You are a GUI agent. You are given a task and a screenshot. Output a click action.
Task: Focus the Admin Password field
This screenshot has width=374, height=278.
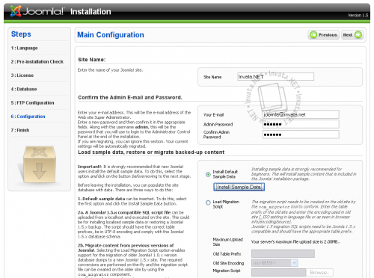pyautogui.click(x=301, y=124)
